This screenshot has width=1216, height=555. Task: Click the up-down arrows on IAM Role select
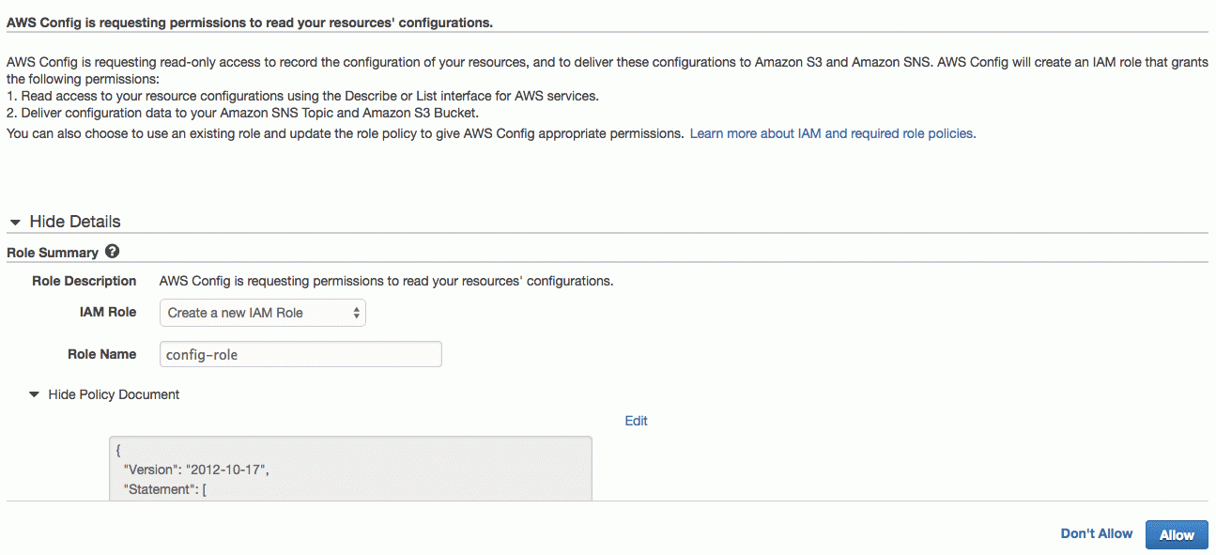point(357,313)
